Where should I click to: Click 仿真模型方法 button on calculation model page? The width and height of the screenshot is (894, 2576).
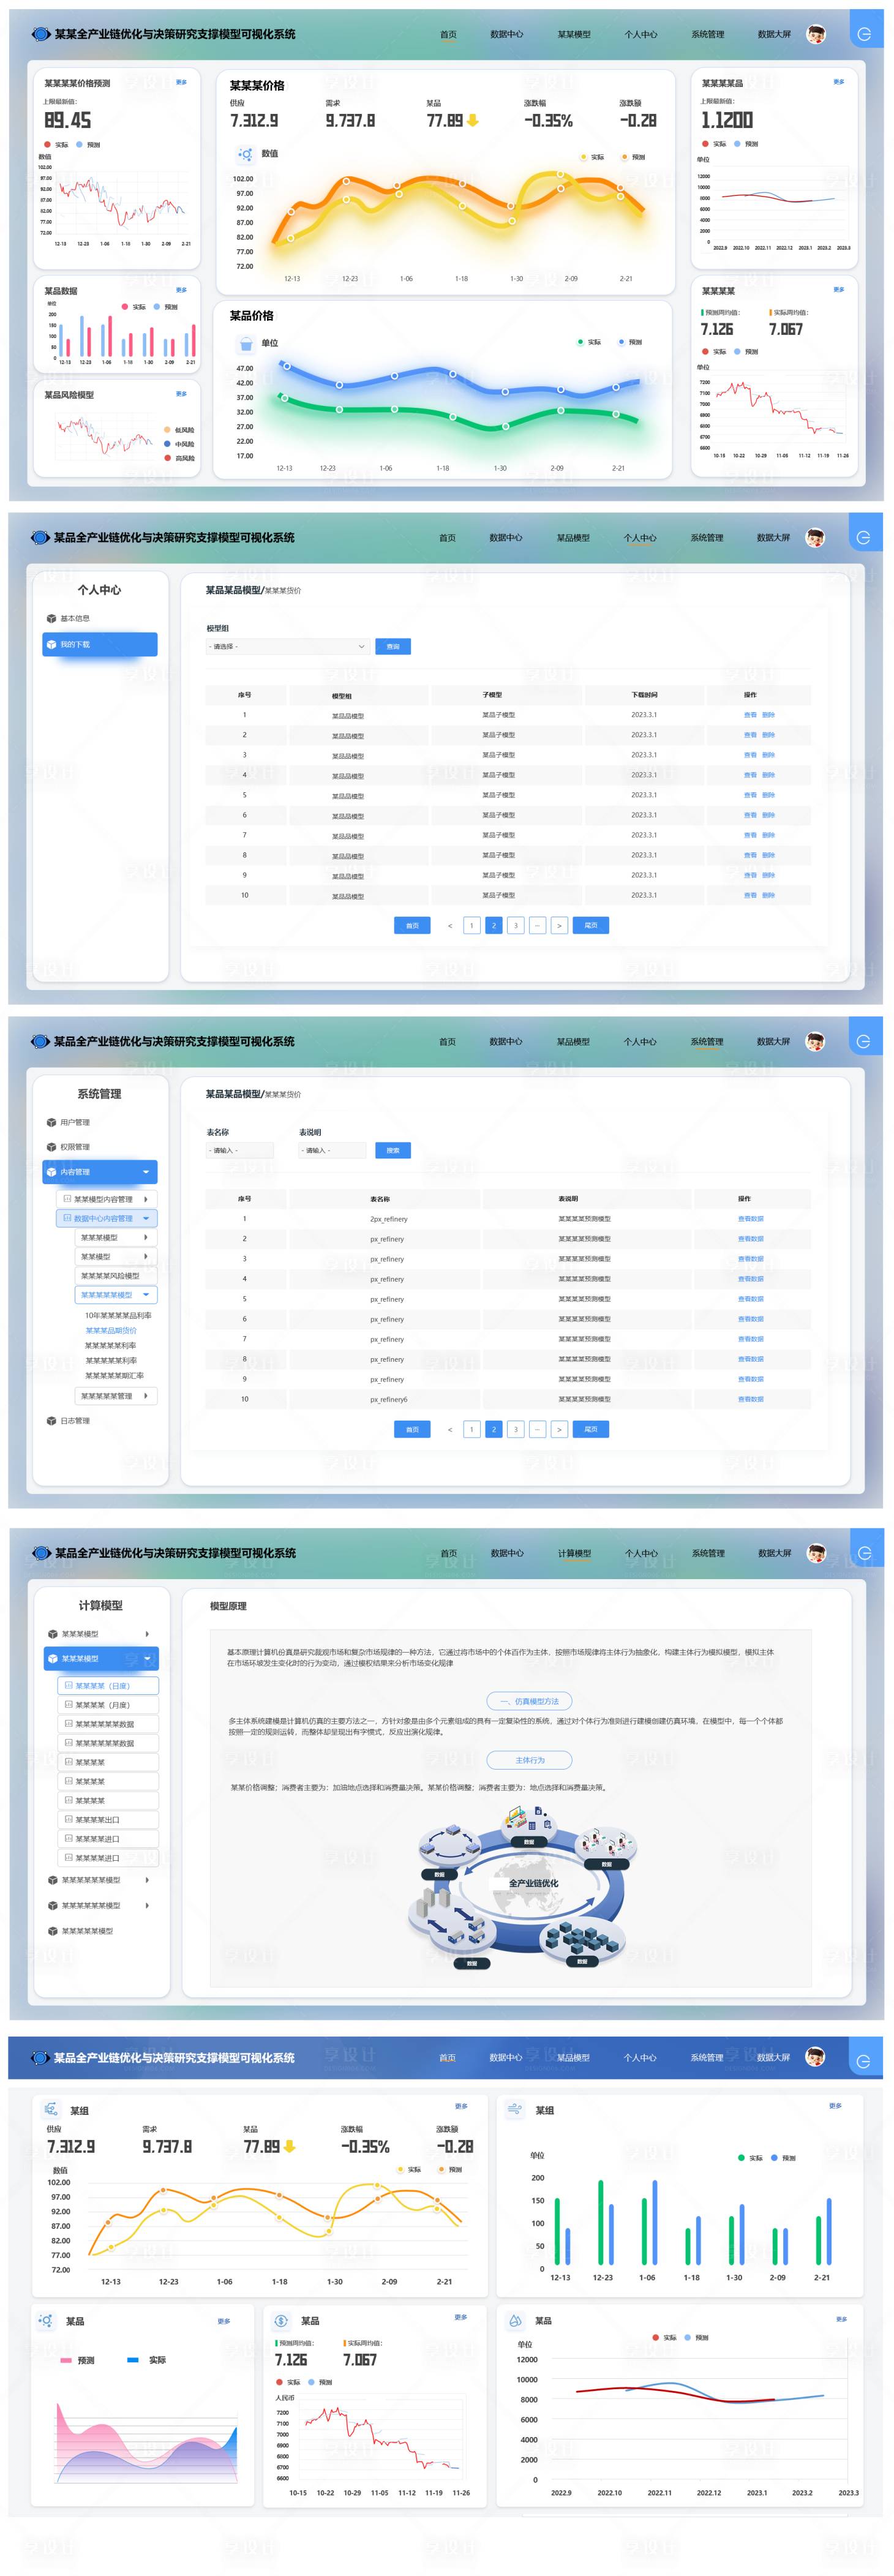point(529,1701)
